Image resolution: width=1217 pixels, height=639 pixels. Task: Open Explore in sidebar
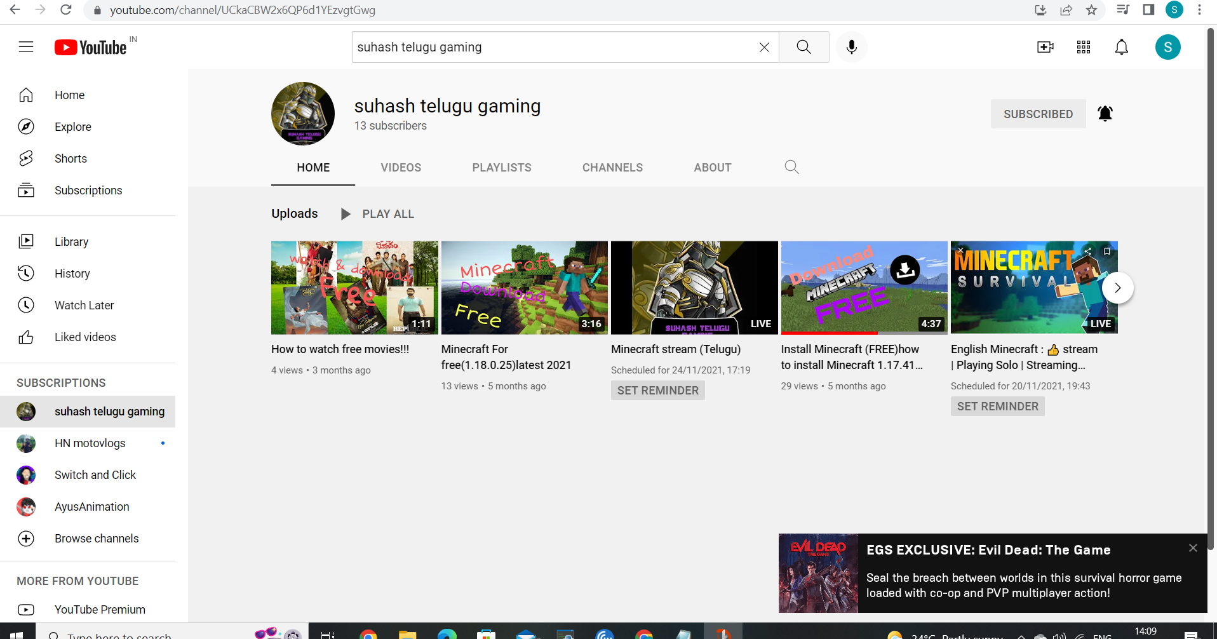[x=88, y=127]
